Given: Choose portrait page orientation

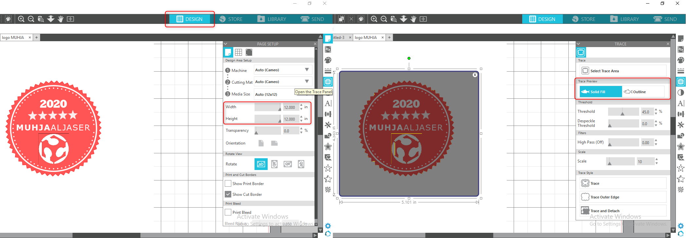Looking at the screenshot, I should (x=261, y=143).
